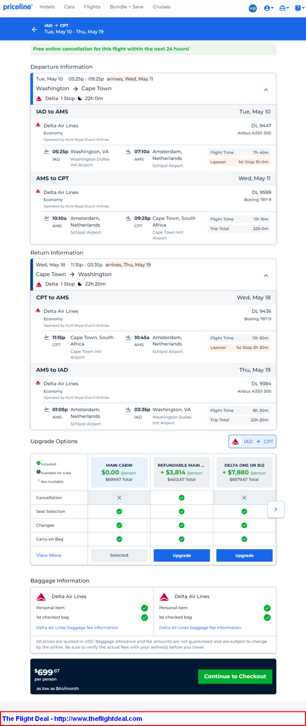Open the user account profile icon

[x=269, y=8]
